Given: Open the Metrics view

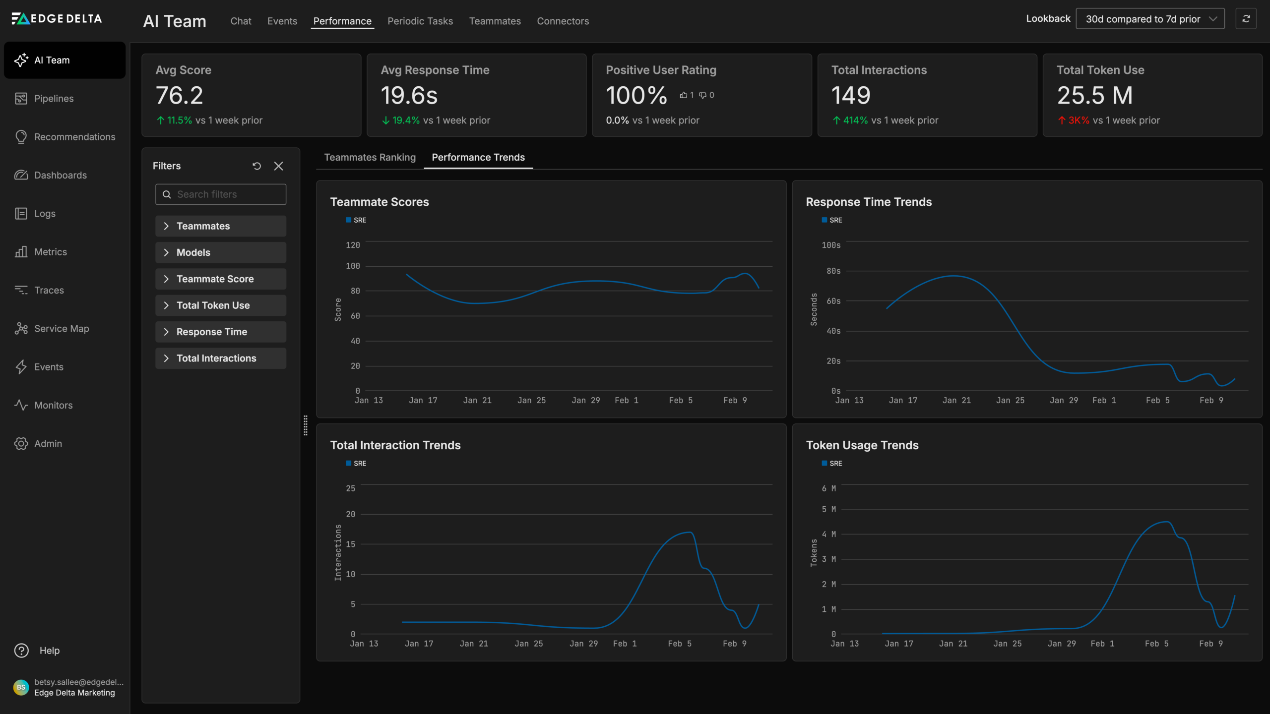Looking at the screenshot, I should (50, 251).
